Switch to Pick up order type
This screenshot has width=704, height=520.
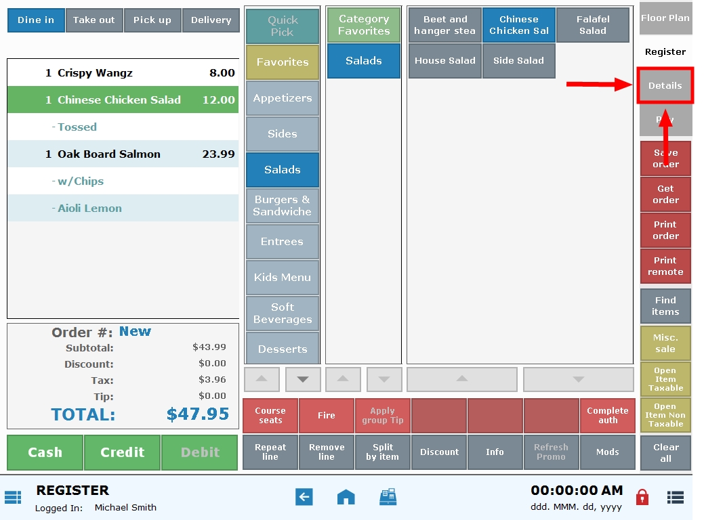click(x=152, y=20)
